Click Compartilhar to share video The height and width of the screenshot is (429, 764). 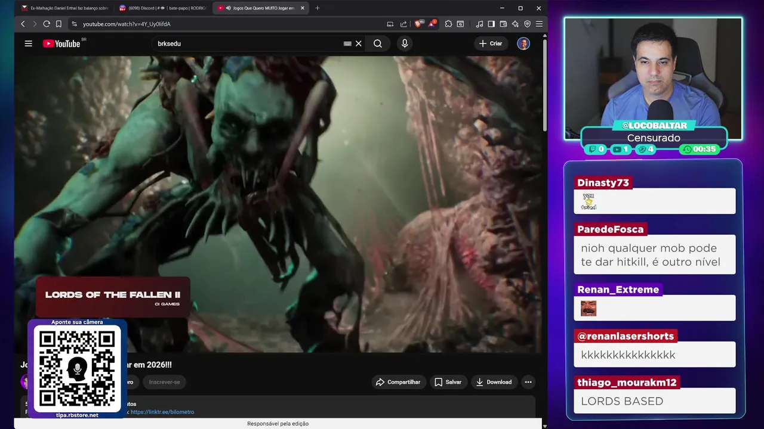click(x=399, y=382)
